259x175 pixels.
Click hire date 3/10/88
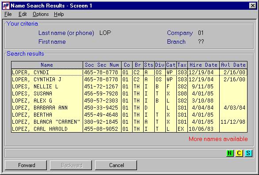pyautogui.click(x=203, y=101)
